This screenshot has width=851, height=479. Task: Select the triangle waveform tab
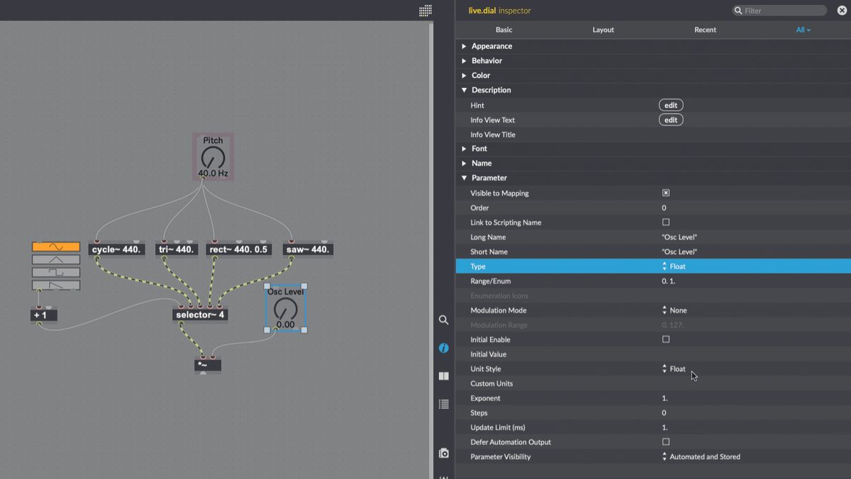(56, 259)
